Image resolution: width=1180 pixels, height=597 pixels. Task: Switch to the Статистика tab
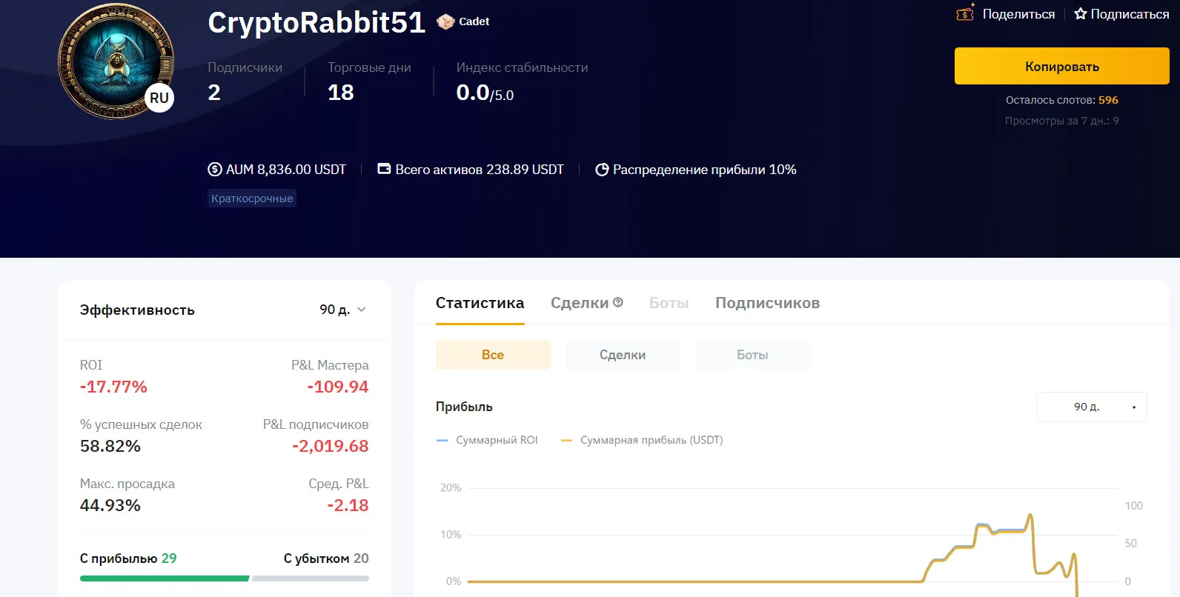(480, 303)
